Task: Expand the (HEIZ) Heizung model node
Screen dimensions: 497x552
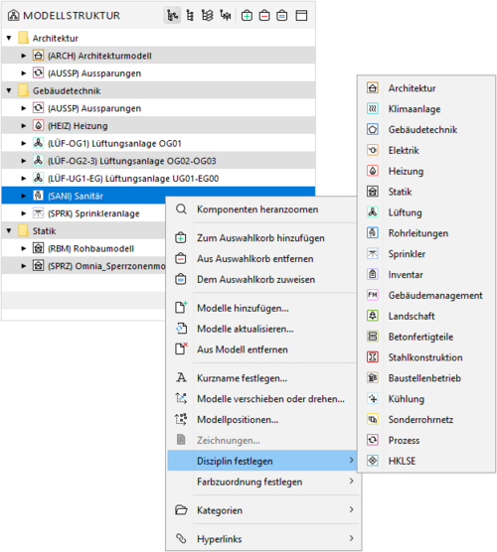Action: (x=23, y=126)
